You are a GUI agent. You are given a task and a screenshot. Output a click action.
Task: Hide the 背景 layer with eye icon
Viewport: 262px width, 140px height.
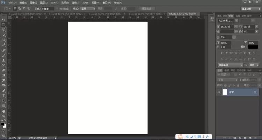coord(219,92)
